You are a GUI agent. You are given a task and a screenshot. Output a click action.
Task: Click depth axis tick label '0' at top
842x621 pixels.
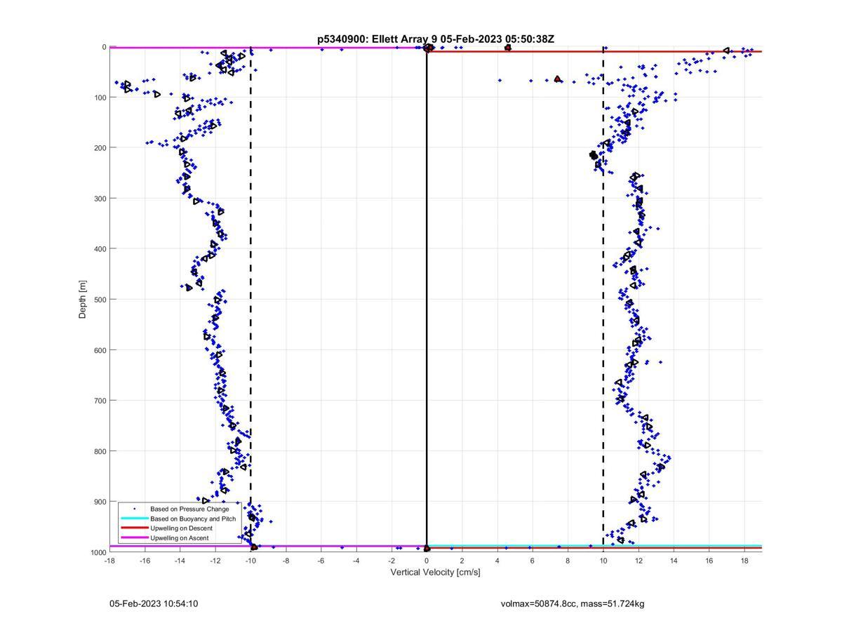[x=104, y=47]
